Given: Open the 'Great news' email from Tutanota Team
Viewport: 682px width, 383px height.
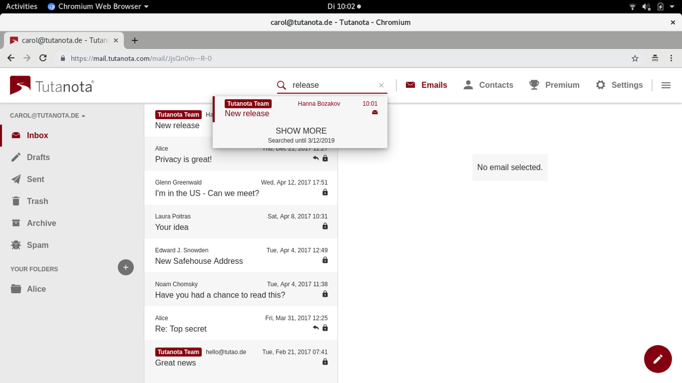Looking at the screenshot, I should pyautogui.click(x=241, y=357).
